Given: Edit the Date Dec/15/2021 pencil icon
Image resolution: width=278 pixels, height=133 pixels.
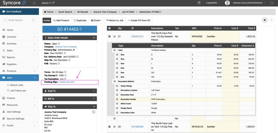Looking at the screenshot, I should pos(65,53).
